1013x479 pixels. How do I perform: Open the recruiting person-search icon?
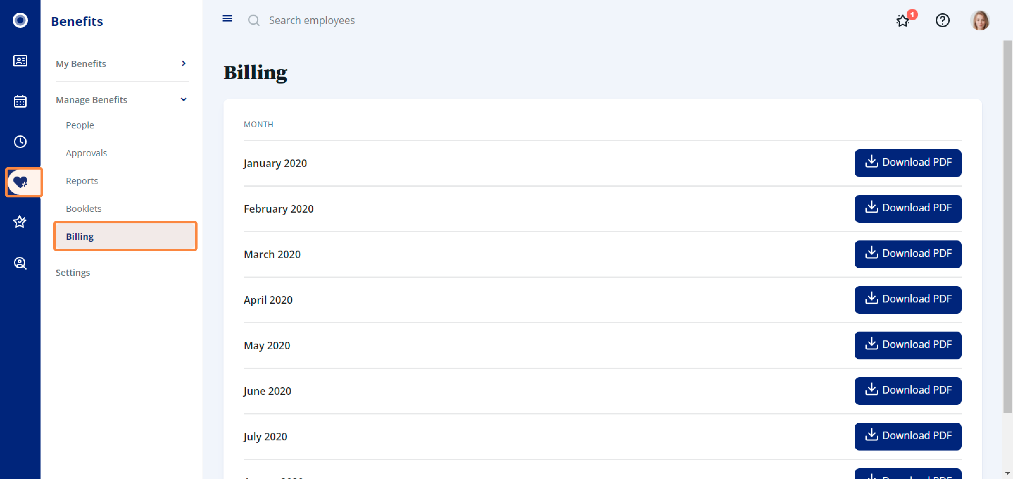[x=20, y=263]
